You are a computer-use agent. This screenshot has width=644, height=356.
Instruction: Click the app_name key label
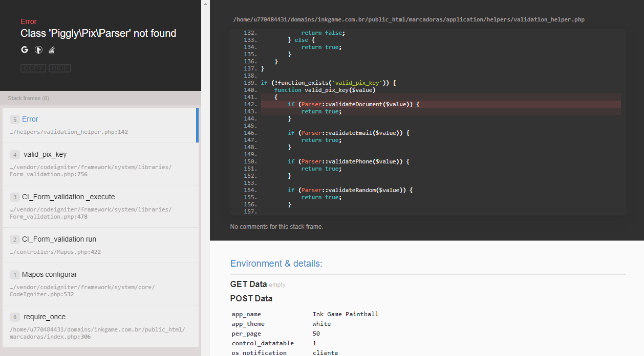[x=246, y=314]
